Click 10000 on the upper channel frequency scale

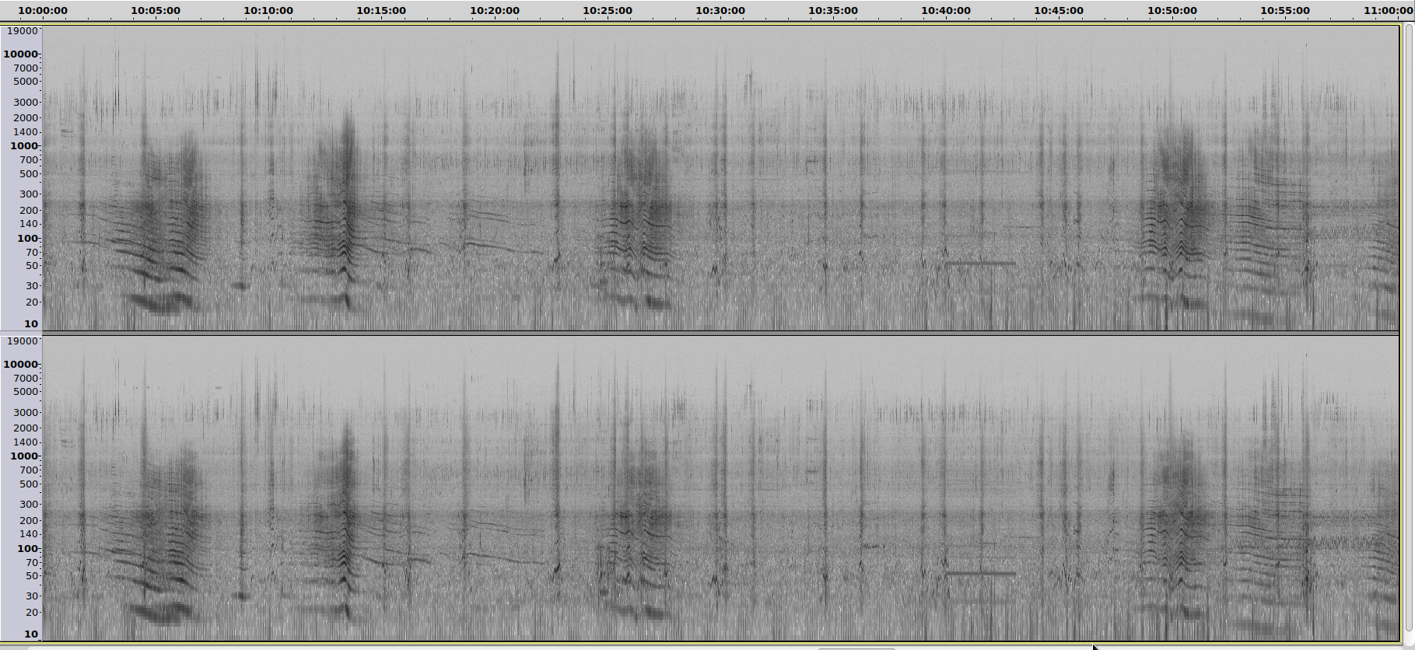[x=21, y=54]
